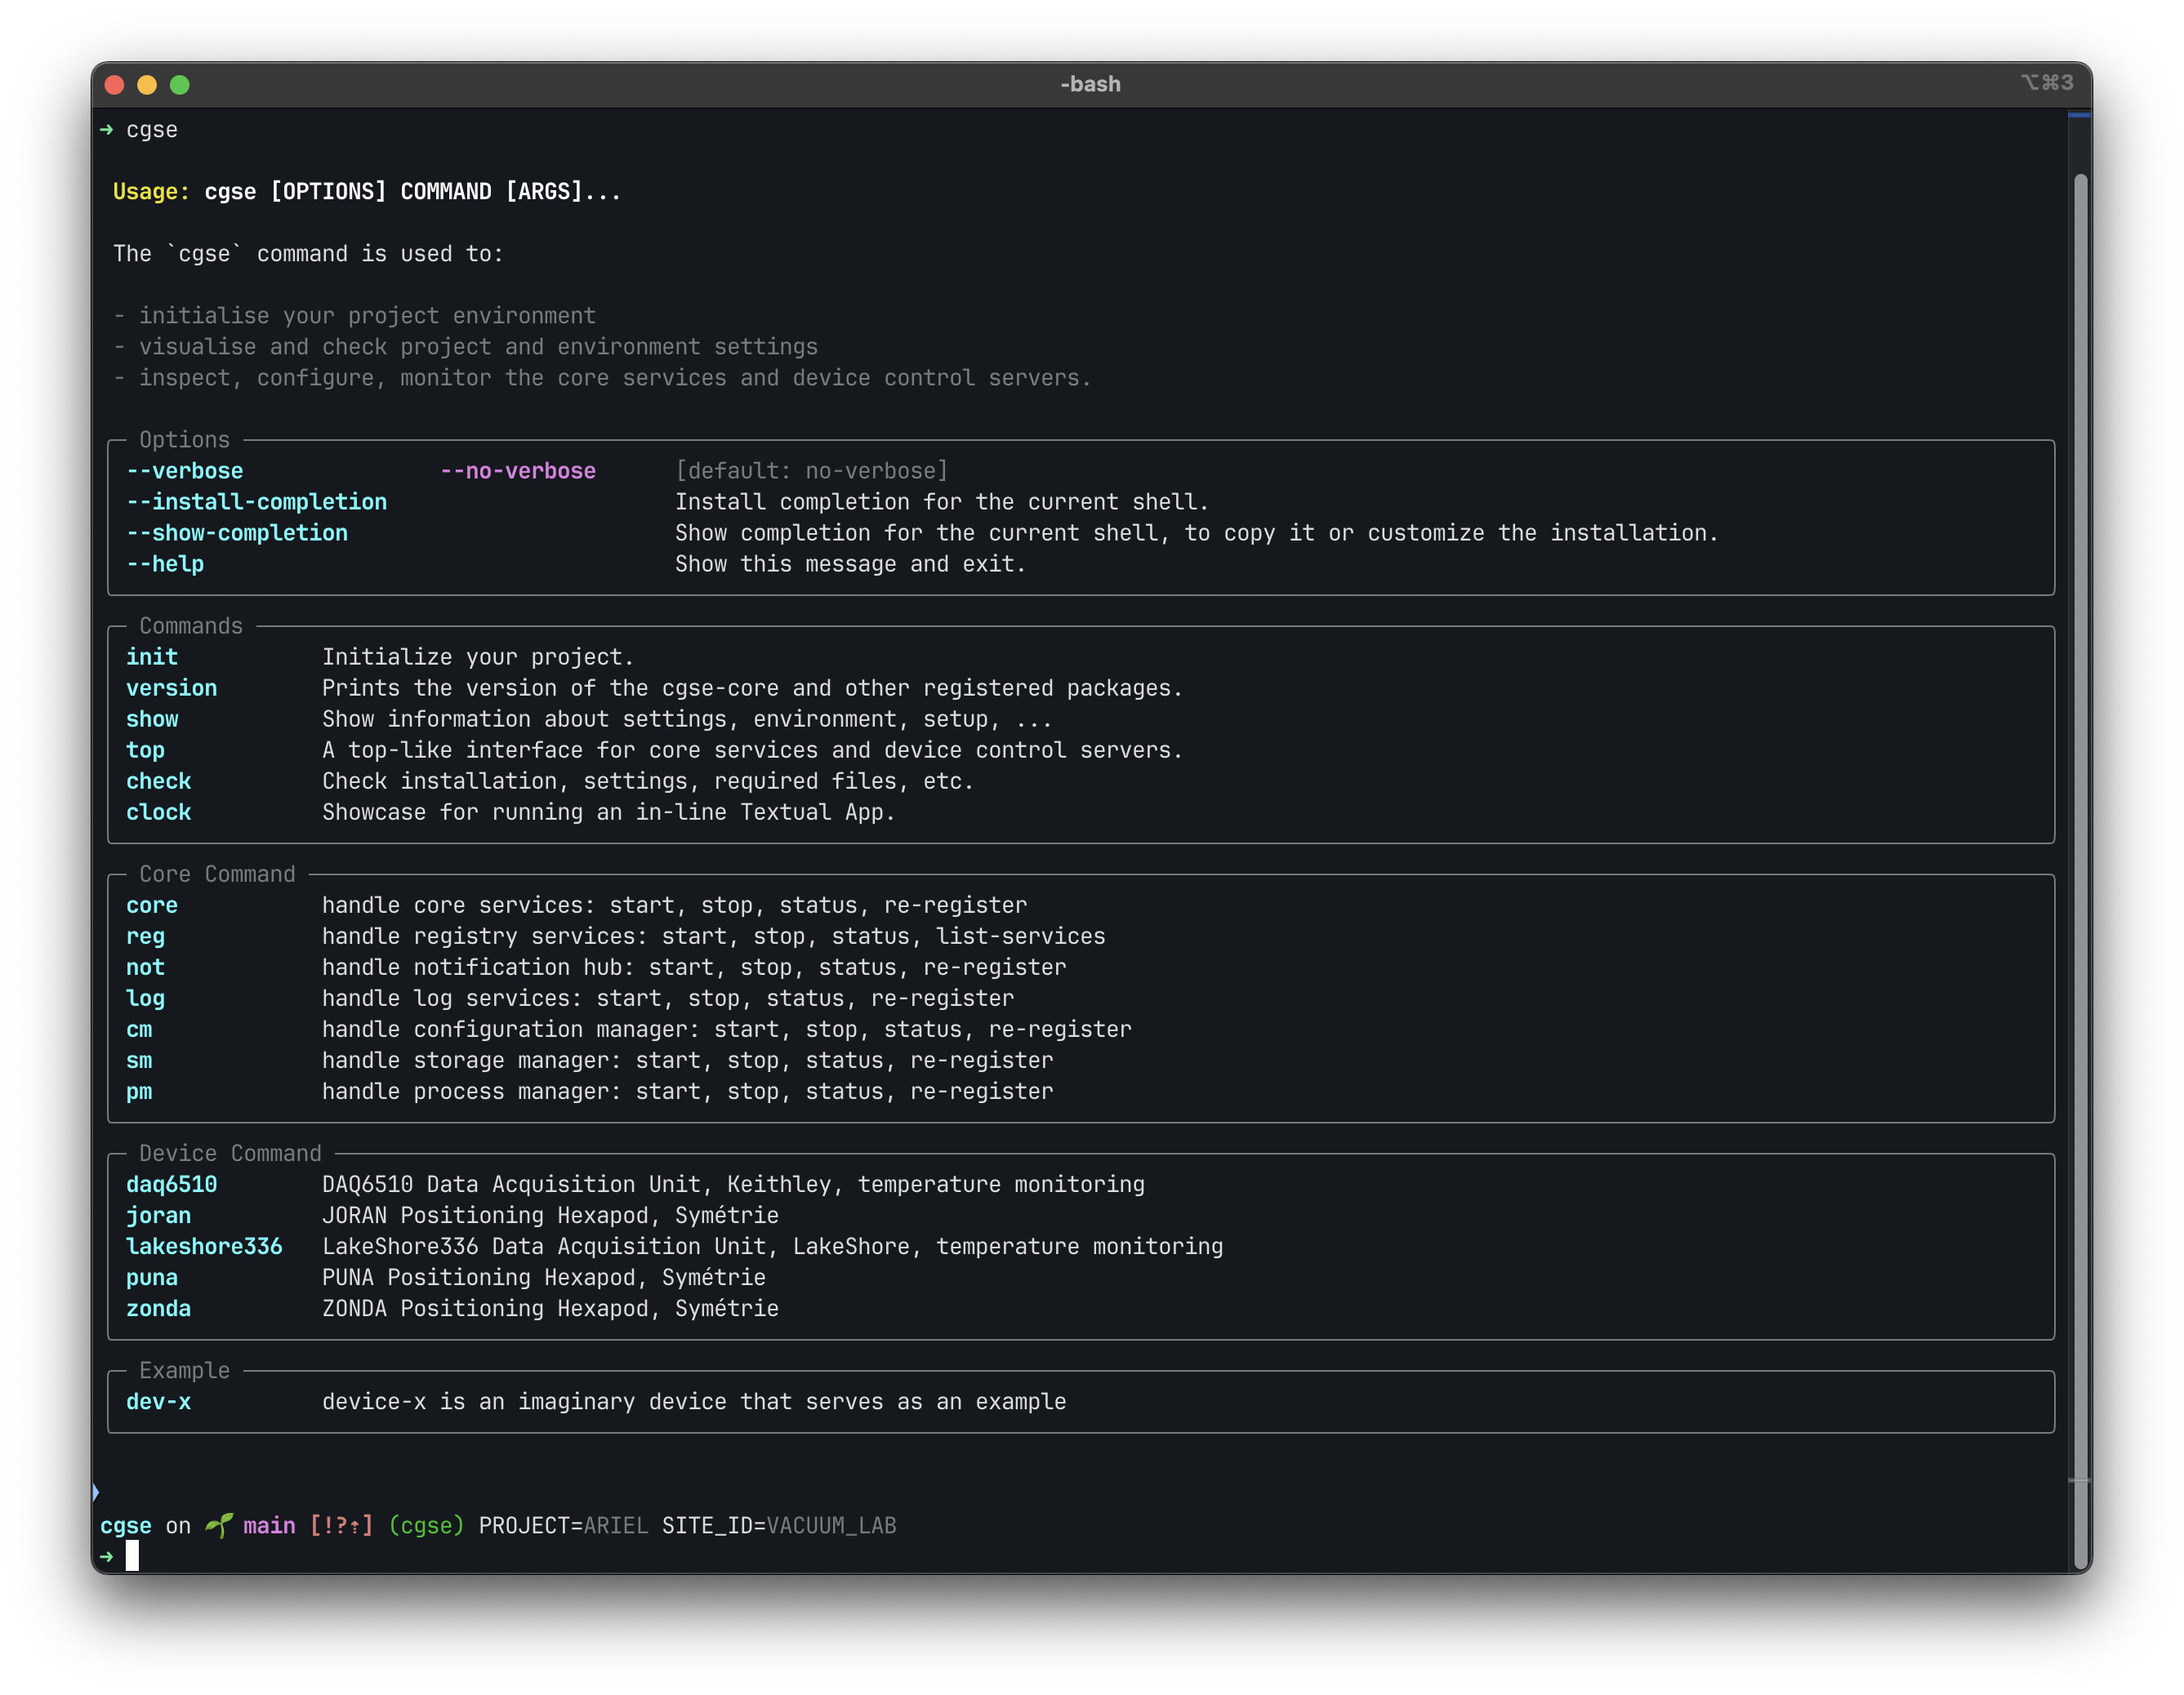Image resolution: width=2184 pixels, height=1695 pixels.
Task: Click the terminal input cursor line
Action: point(133,1556)
